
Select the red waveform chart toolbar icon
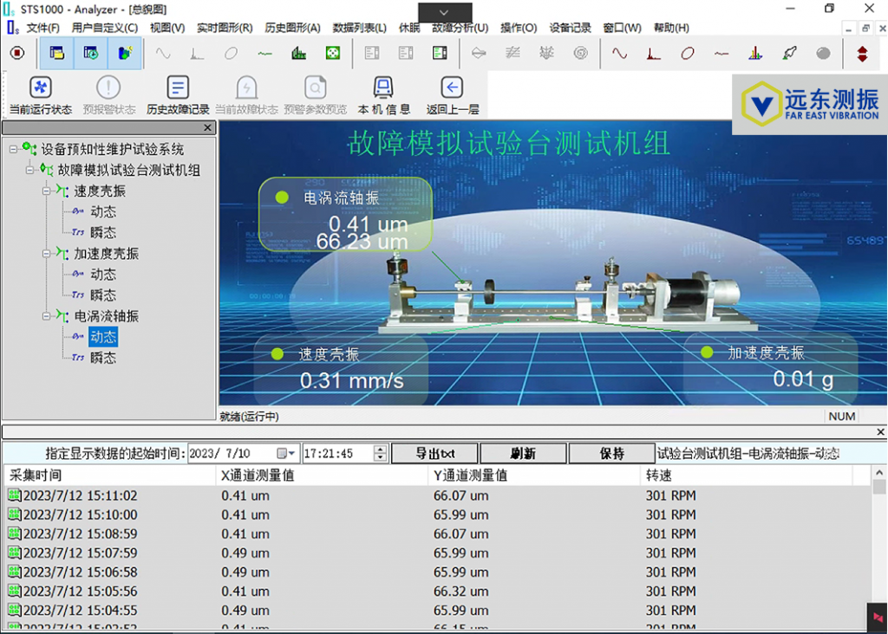pyautogui.click(x=619, y=54)
